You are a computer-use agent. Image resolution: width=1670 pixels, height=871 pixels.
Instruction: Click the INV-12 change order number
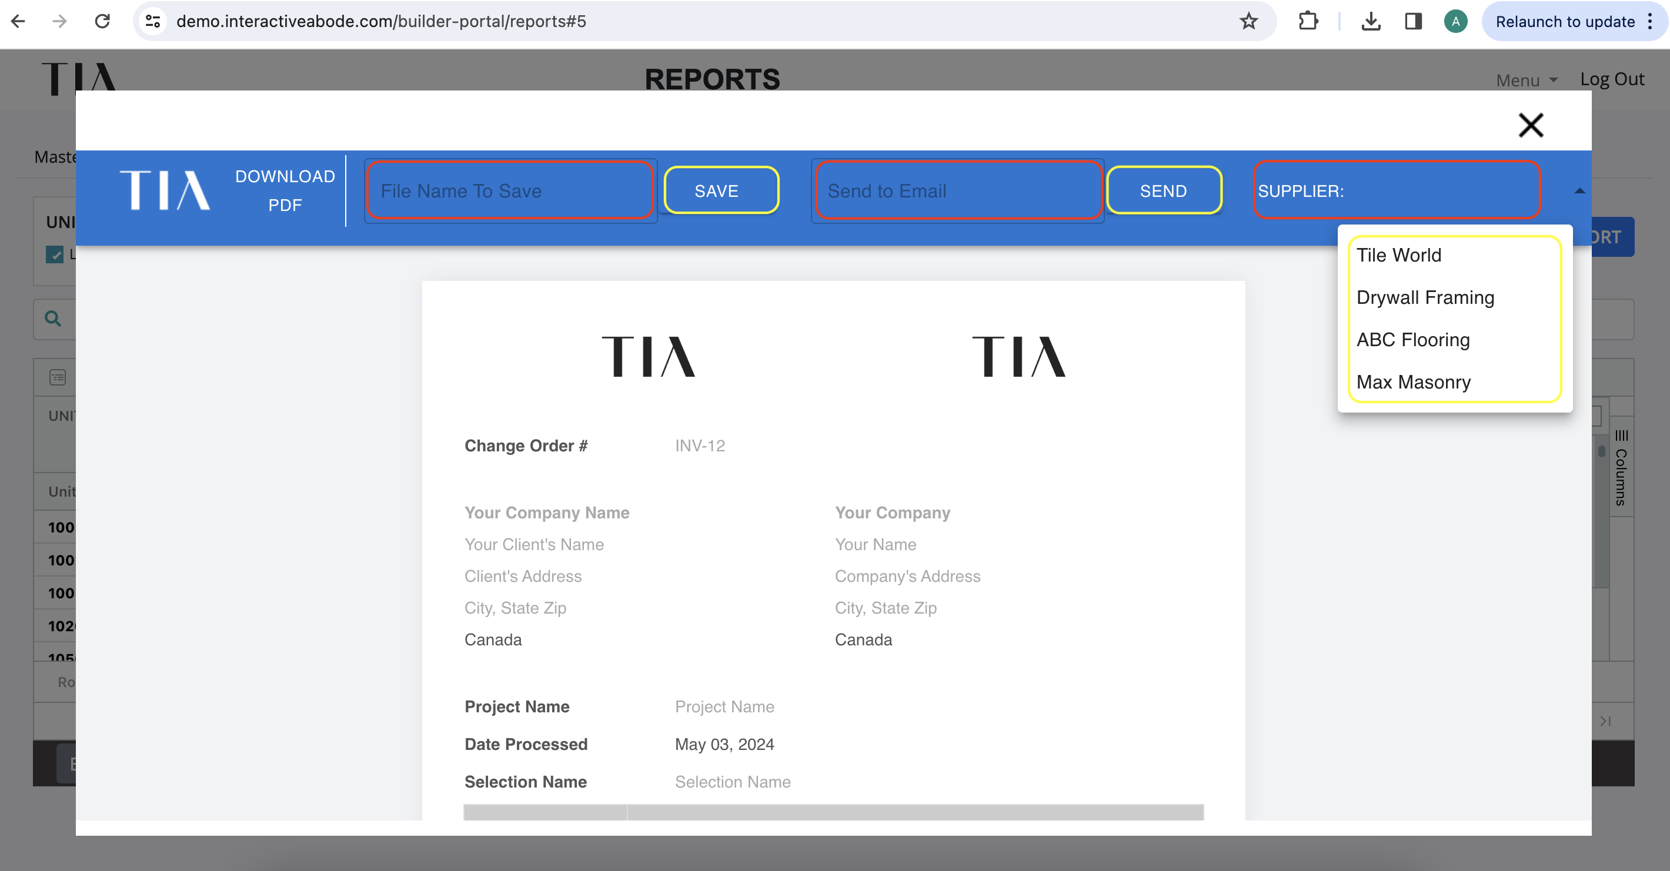(x=700, y=446)
